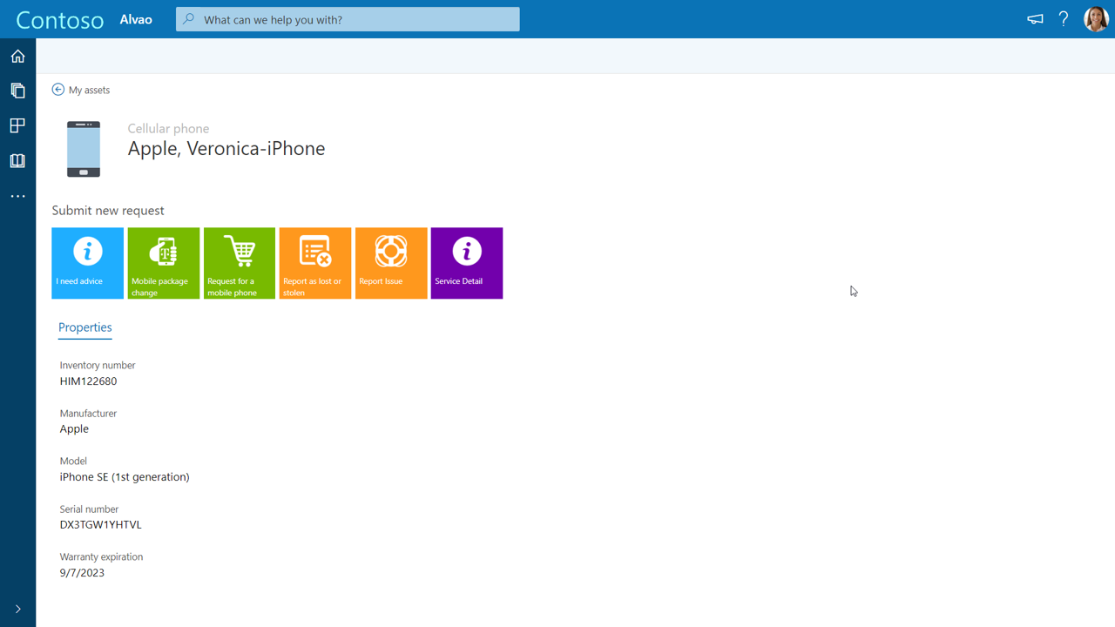This screenshot has width=1115, height=627.
Task: Open the knowledge base book icon
Action: click(x=17, y=161)
